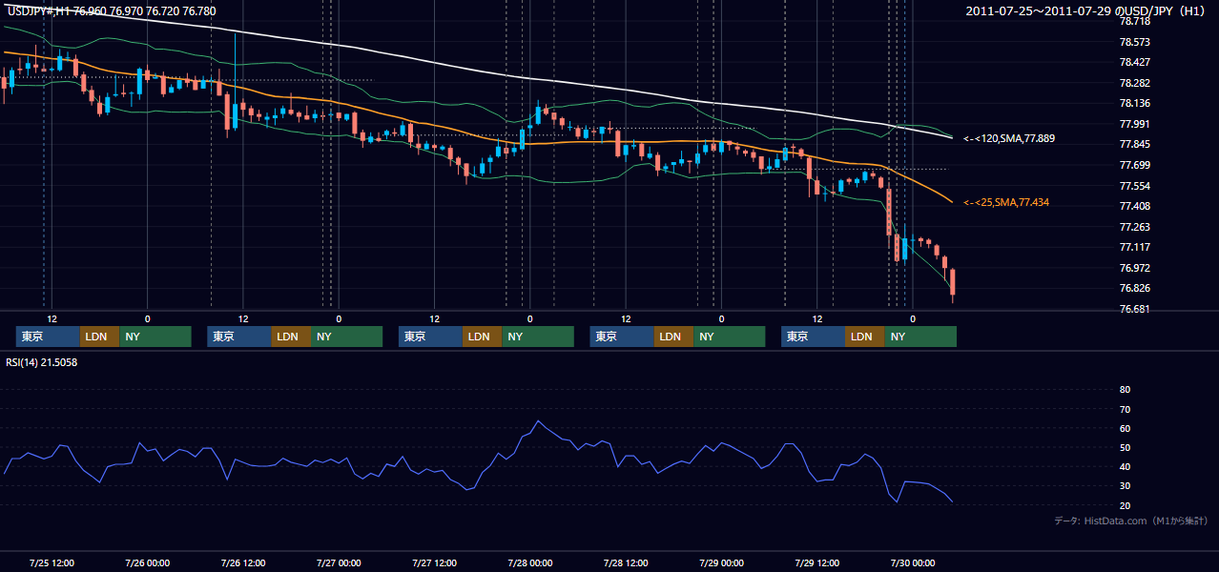Click price axis value 76.681
The width and height of the screenshot is (1219, 572).
click(1134, 309)
